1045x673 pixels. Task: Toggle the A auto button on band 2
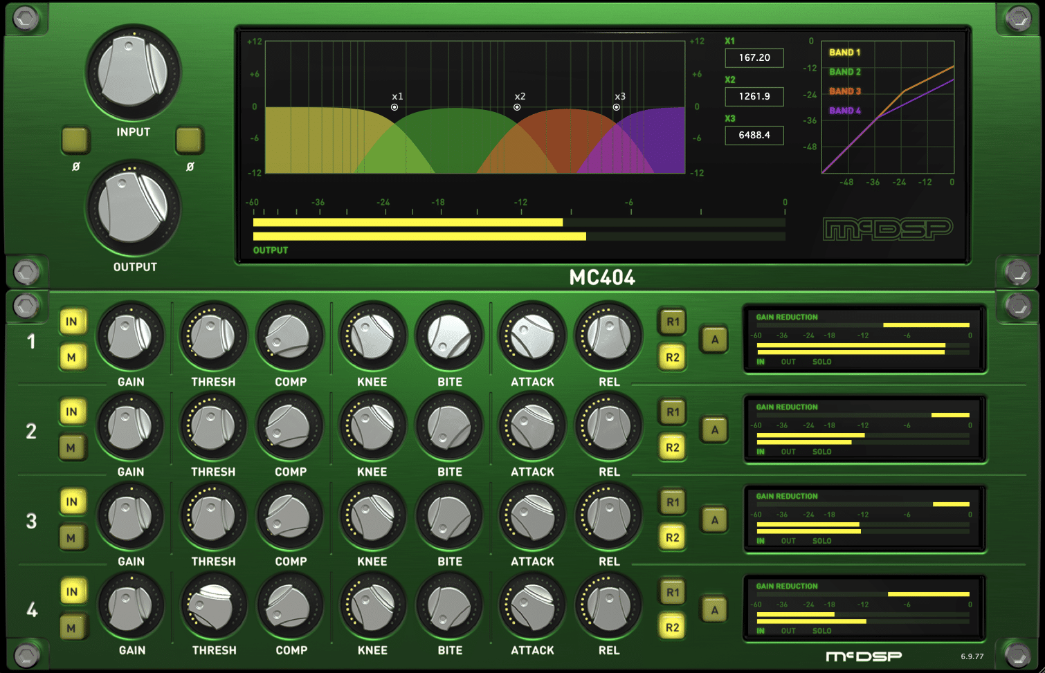pos(715,430)
